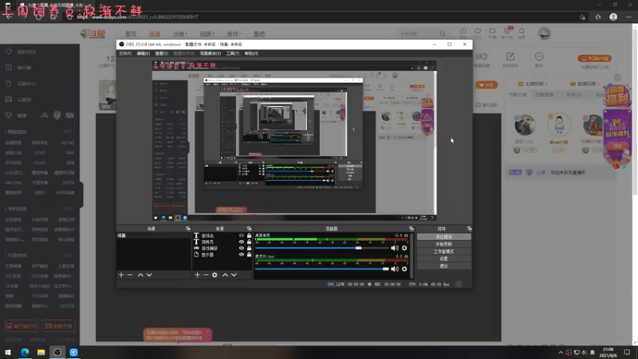Click the orange 关注 follow button beside OBS window
Screen dimensions: 638x359
pos(486,85)
